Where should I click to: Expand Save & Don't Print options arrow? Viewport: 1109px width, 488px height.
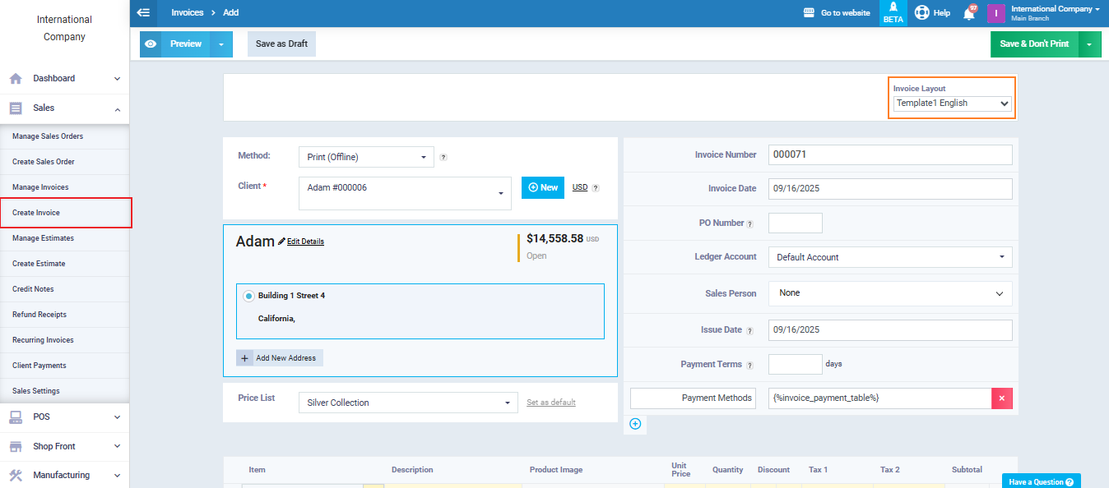click(1089, 44)
